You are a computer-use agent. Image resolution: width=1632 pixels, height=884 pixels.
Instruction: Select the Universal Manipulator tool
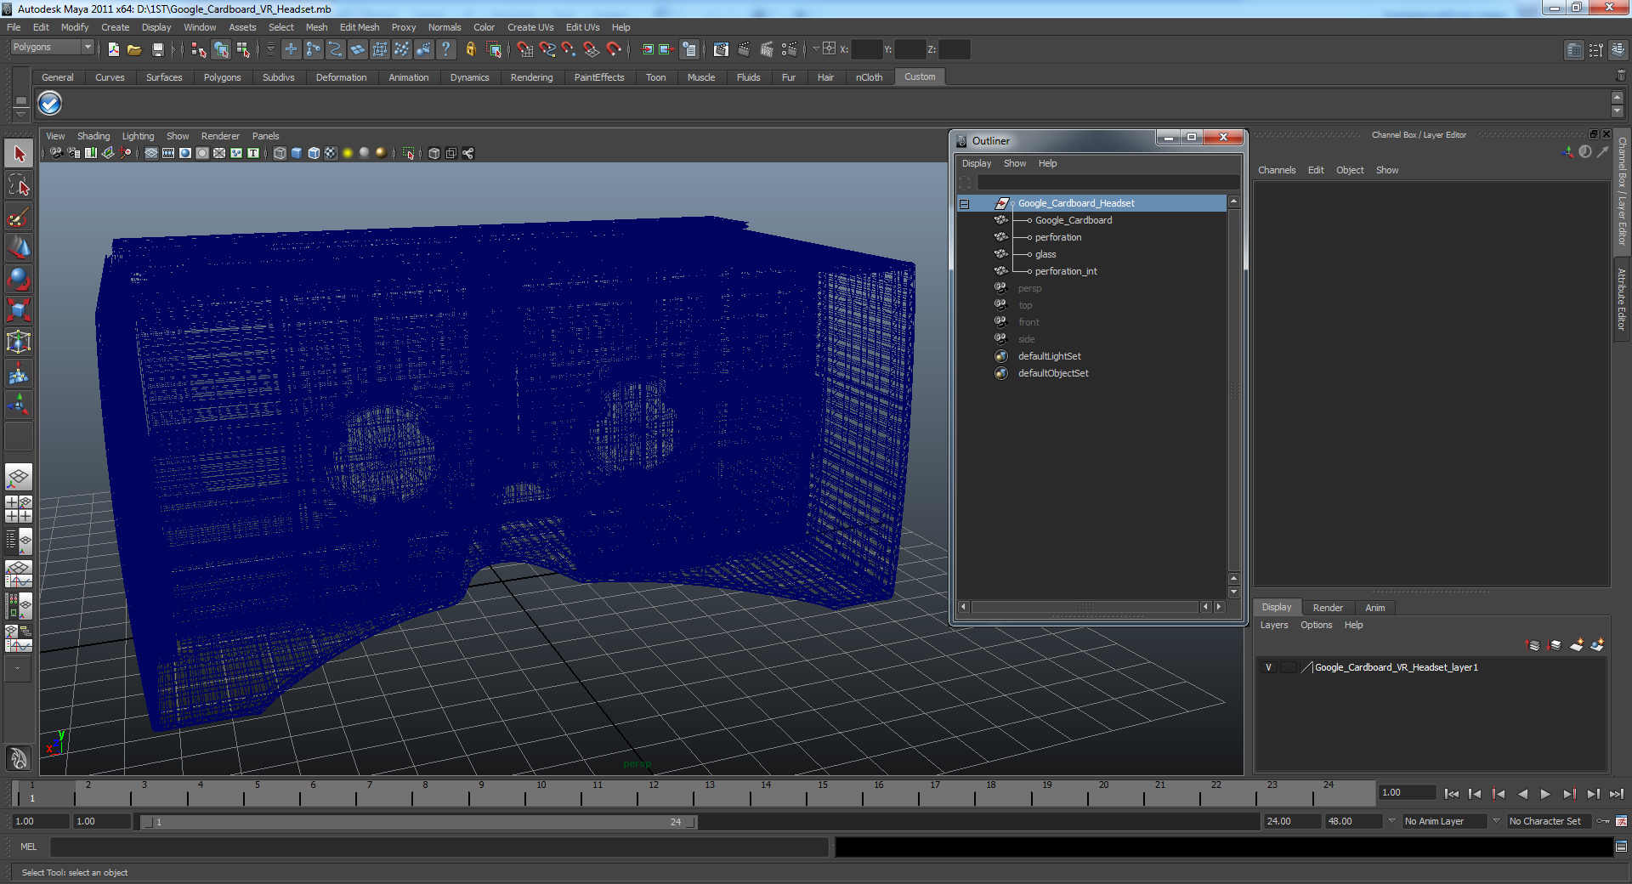tap(19, 342)
